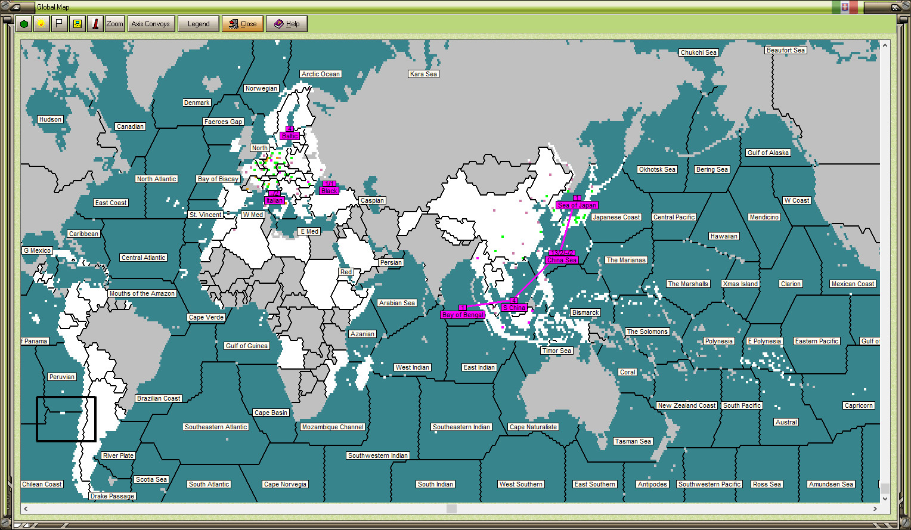This screenshot has width=911, height=530.
Task: Click the Arabian Sea label
Action: 397,303
